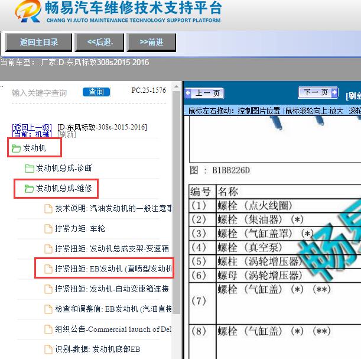Select table row 螺柱（涡轮增压器）
Screen dimensions: 361x359
coord(275,261)
